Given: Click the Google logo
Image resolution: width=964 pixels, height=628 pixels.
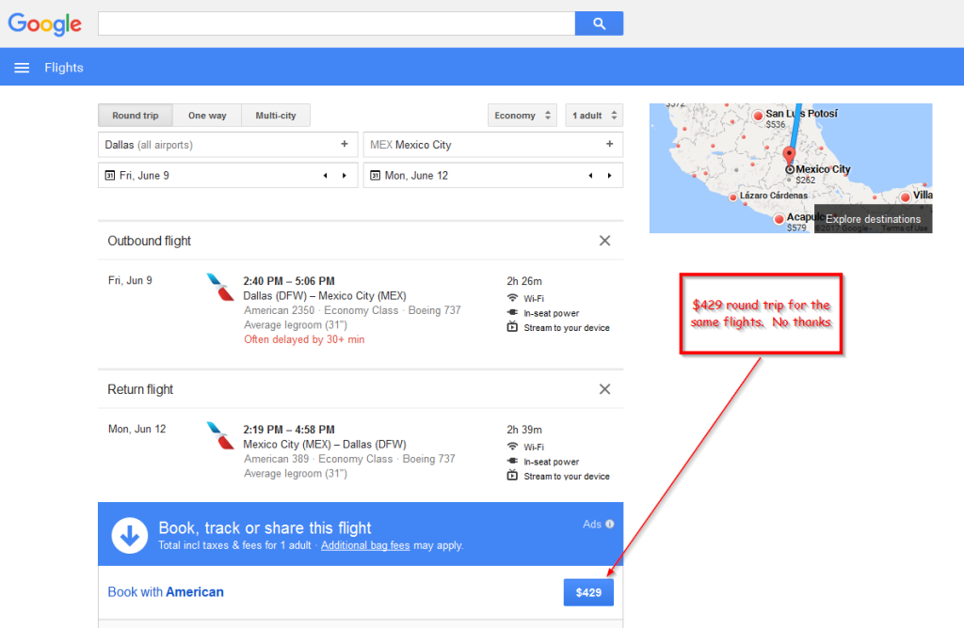Looking at the screenshot, I should pos(44,24).
